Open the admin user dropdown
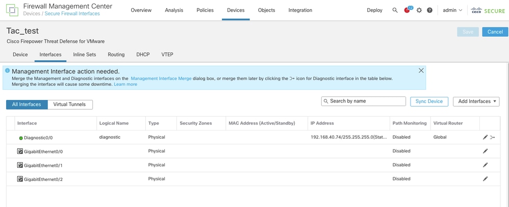The width and height of the screenshot is (509, 207). pyautogui.click(x=452, y=10)
